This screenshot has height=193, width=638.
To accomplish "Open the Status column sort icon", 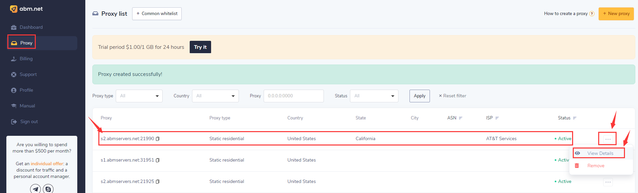I will (x=575, y=118).
